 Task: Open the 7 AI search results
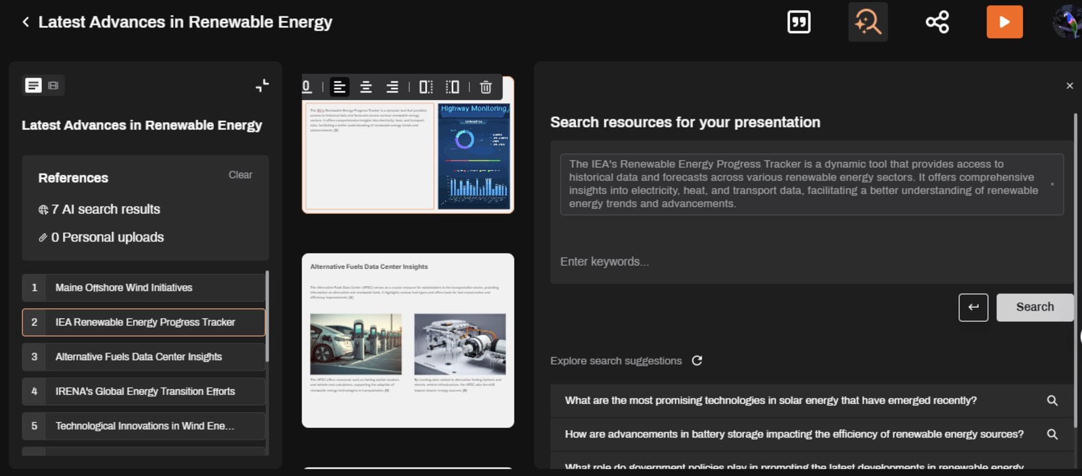pos(99,209)
